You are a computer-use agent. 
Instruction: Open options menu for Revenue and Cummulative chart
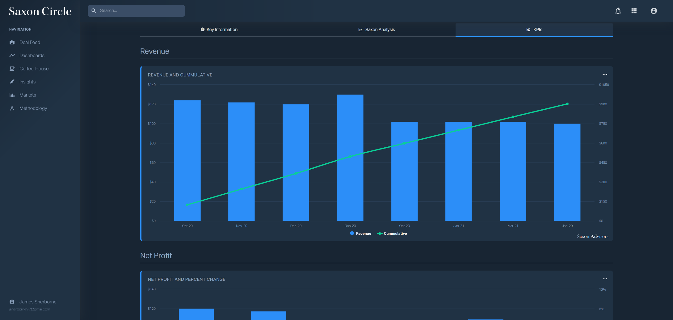point(605,74)
